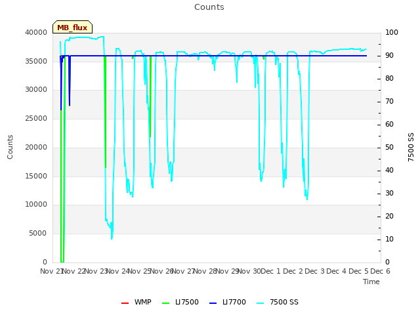
Task: Click the Nov 25 date label
Action: click(x=140, y=271)
